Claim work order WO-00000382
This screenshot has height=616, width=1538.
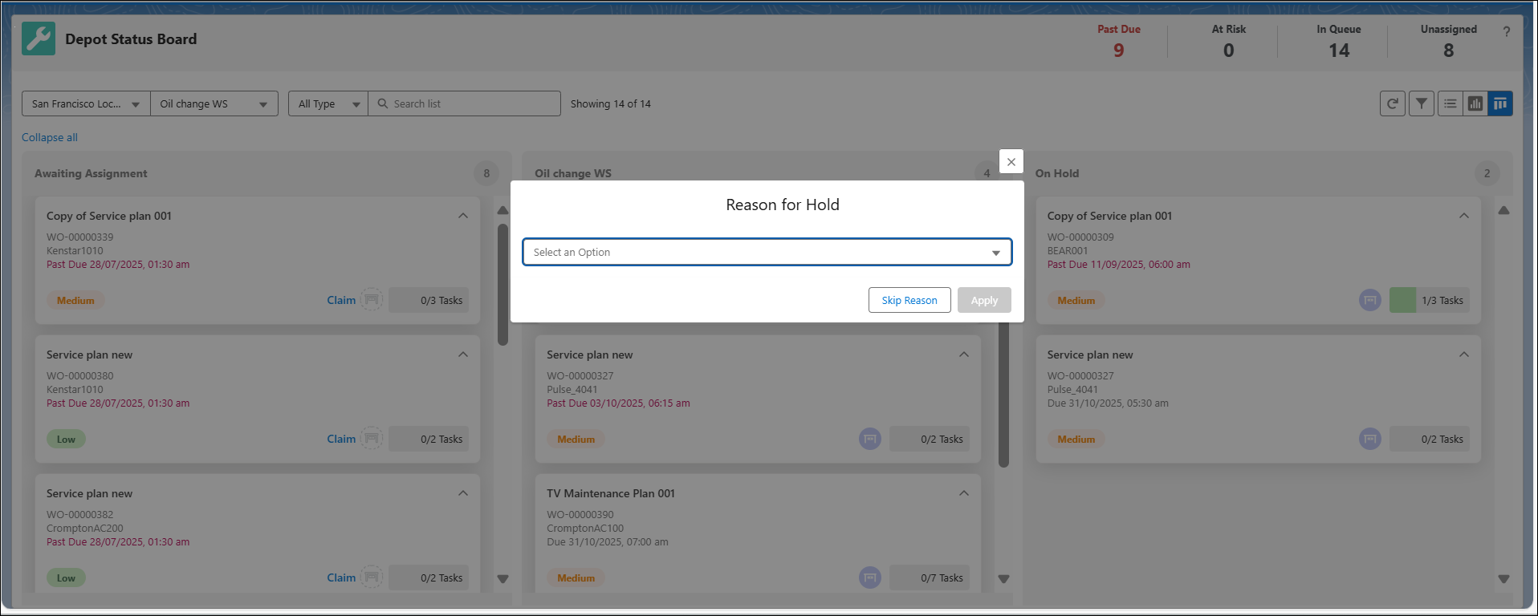click(341, 577)
